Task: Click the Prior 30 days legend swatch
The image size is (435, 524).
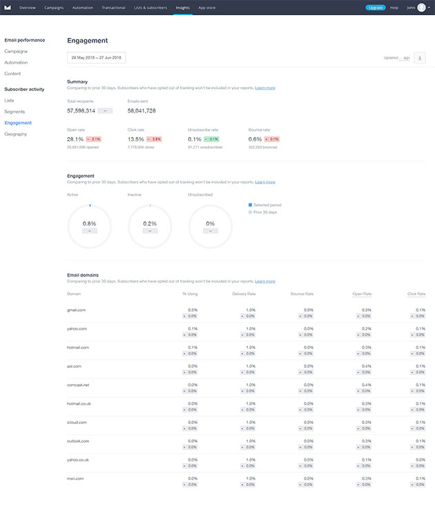Action: click(250, 212)
